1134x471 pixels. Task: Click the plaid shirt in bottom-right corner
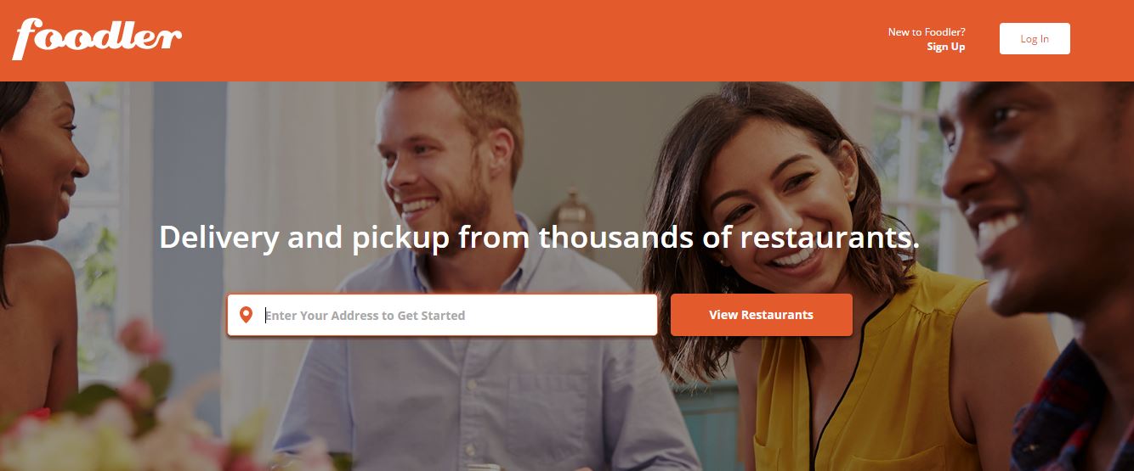point(1080,407)
